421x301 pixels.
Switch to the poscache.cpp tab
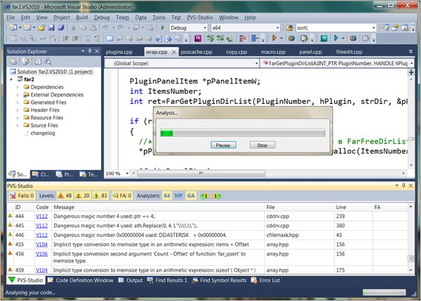pos(196,52)
